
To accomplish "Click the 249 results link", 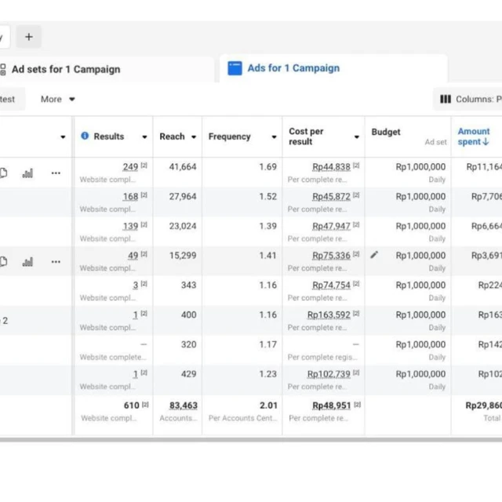I will pos(129,167).
